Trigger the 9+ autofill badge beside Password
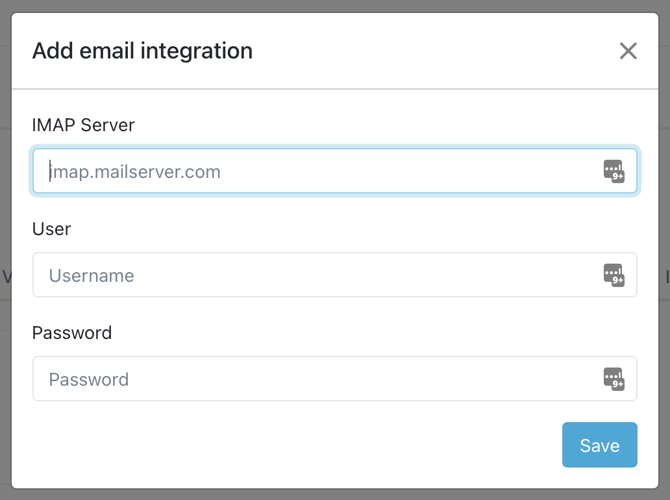 click(x=614, y=379)
